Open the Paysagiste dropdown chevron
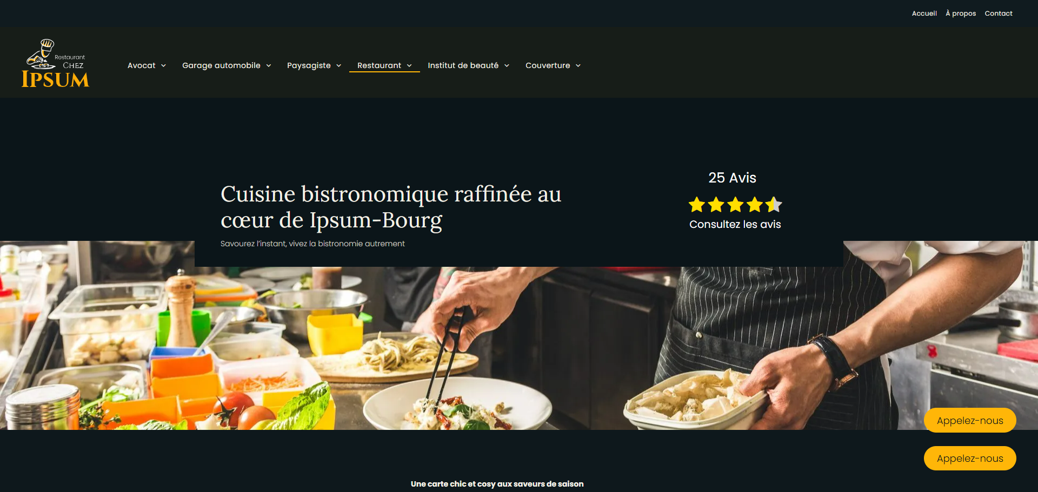 pos(339,66)
